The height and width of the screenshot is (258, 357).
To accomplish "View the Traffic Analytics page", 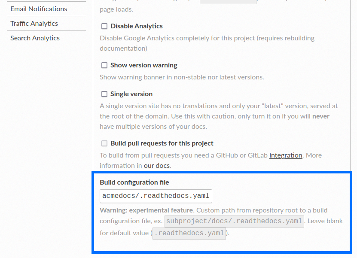I will (34, 23).
